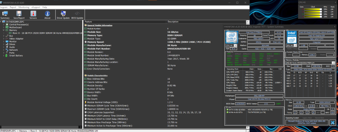Close System Summary with the blue X
The image size is (338, 132).
tap(332, 122)
